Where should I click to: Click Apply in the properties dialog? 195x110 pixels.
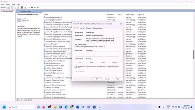[x=118, y=79]
